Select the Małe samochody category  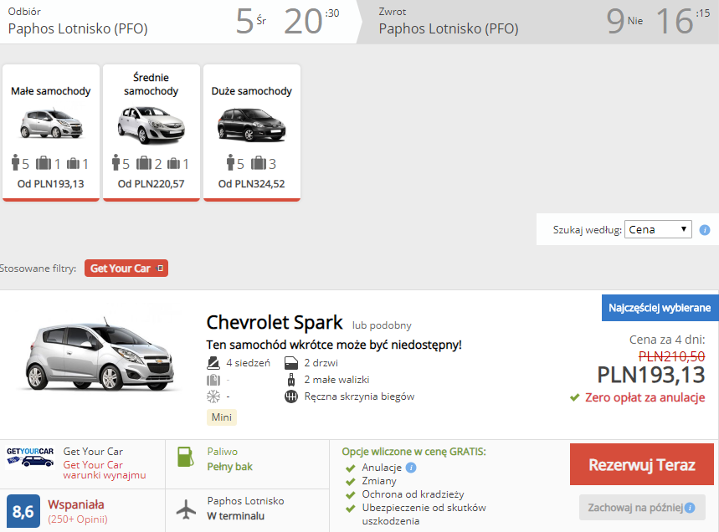click(51, 132)
